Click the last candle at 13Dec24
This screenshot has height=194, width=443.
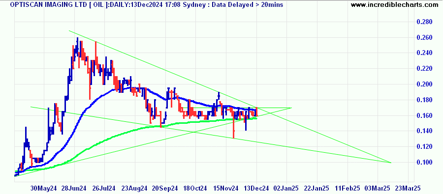click(256, 111)
